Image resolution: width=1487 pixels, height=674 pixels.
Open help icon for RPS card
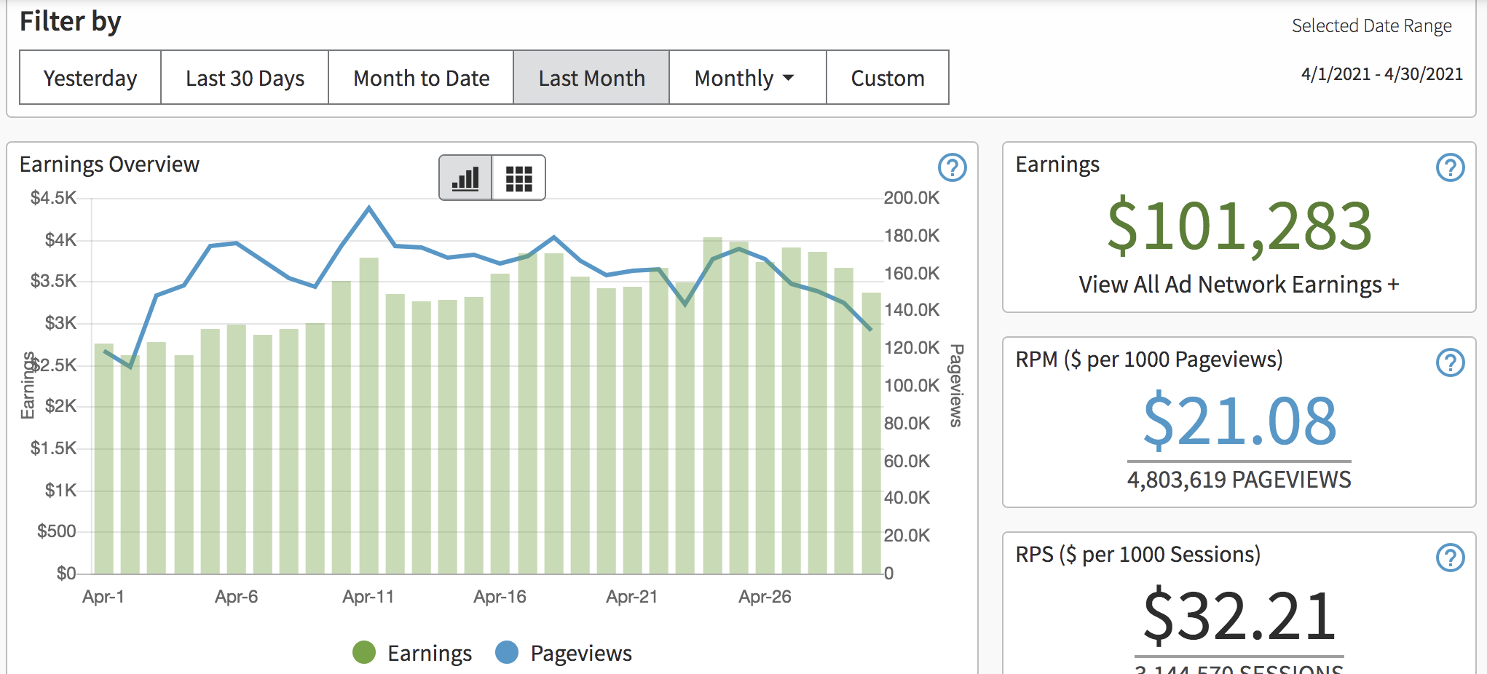tap(1449, 558)
